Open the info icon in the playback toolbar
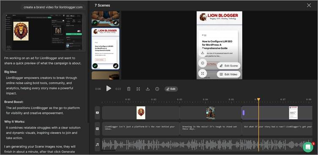Screen dimensions: 318x155 [x=157, y=89]
